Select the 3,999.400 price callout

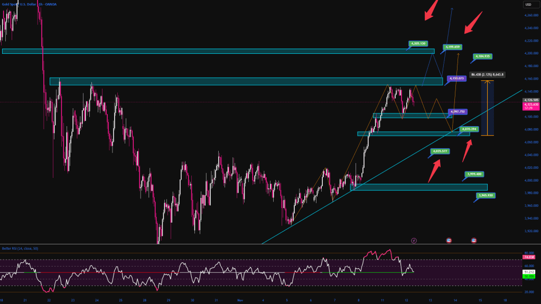[474, 174]
